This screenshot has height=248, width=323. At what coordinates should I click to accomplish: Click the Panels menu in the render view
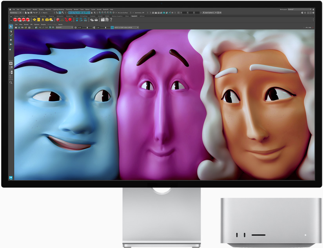tap(60, 24)
